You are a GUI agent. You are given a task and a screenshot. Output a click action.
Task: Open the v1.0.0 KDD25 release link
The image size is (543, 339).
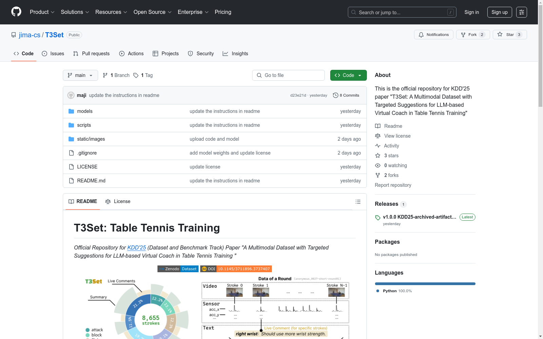pos(419,217)
